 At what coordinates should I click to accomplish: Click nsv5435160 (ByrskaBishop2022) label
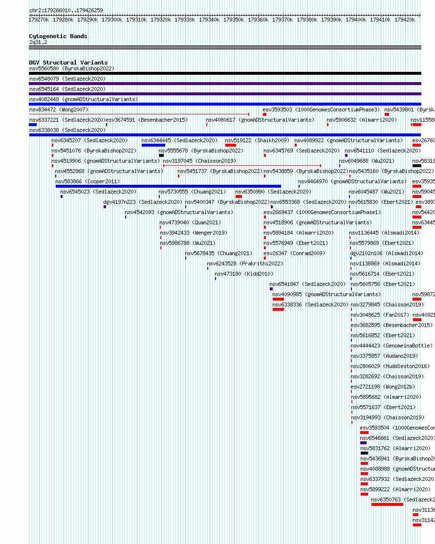point(391,171)
